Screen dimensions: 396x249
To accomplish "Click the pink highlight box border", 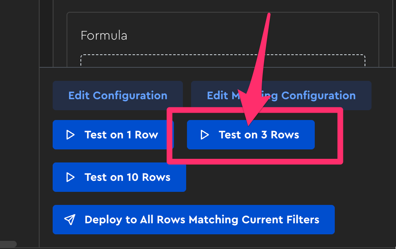I will [340, 135].
